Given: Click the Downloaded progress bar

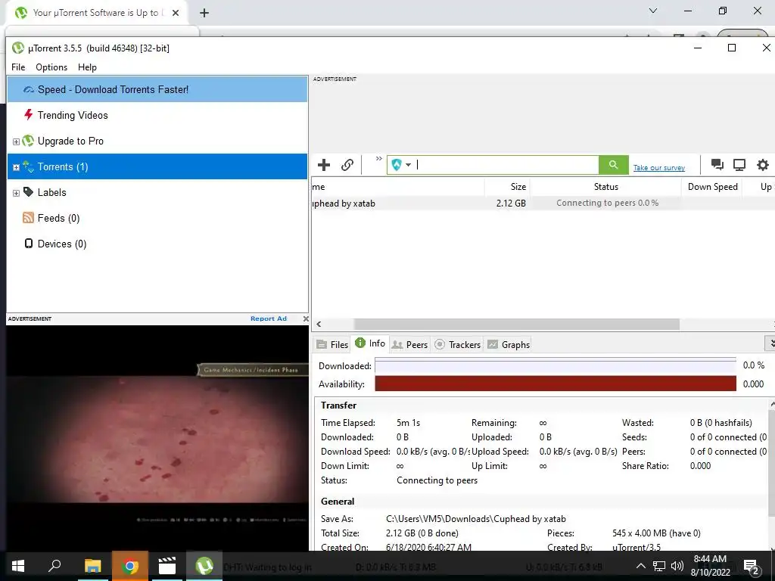Looking at the screenshot, I should pos(555,366).
